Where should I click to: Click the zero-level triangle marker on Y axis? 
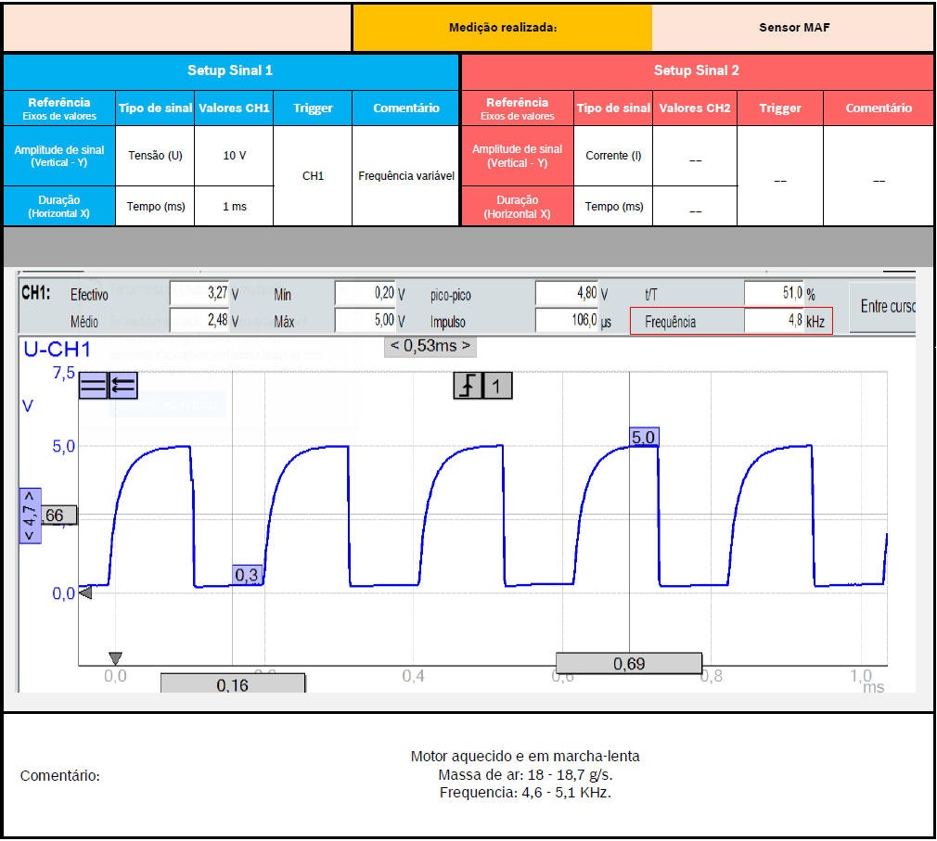coord(84,593)
